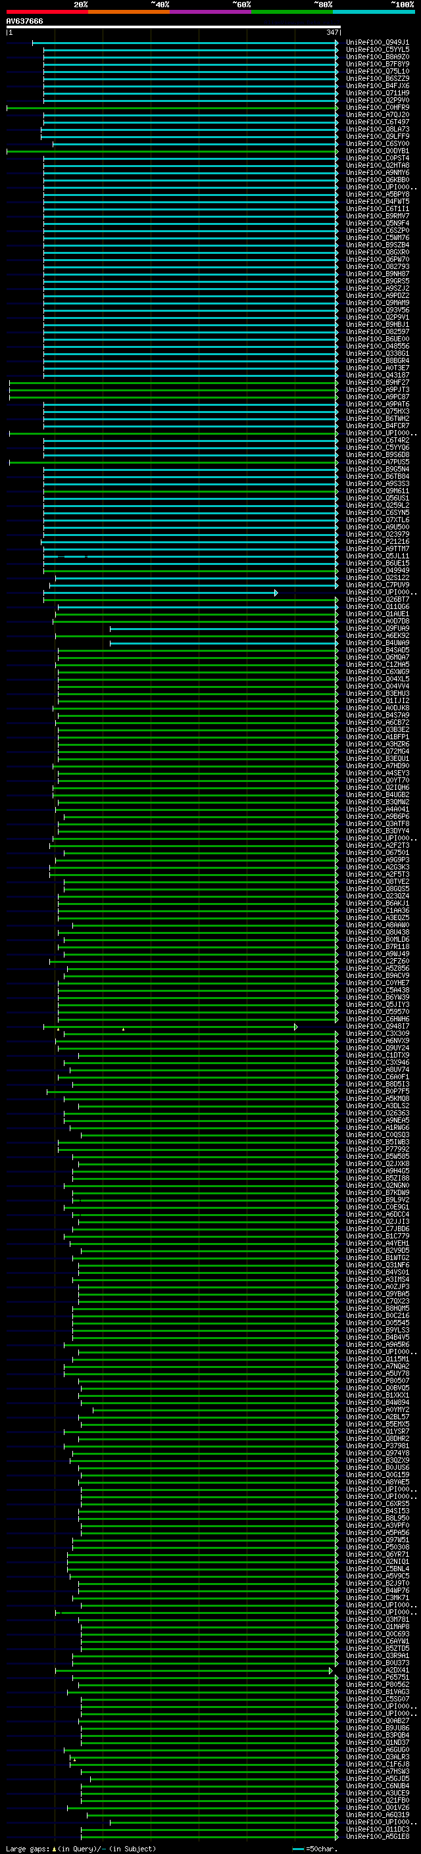Select UniRef100_B9GRS5 hit label
The image size is (421, 1854).
coord(378,281)
